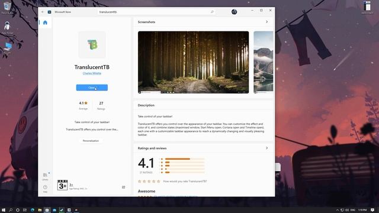Open the desktop icon in the top-right corner
The height and width of the screenshot is (213, 379).
tap(367, 8)
